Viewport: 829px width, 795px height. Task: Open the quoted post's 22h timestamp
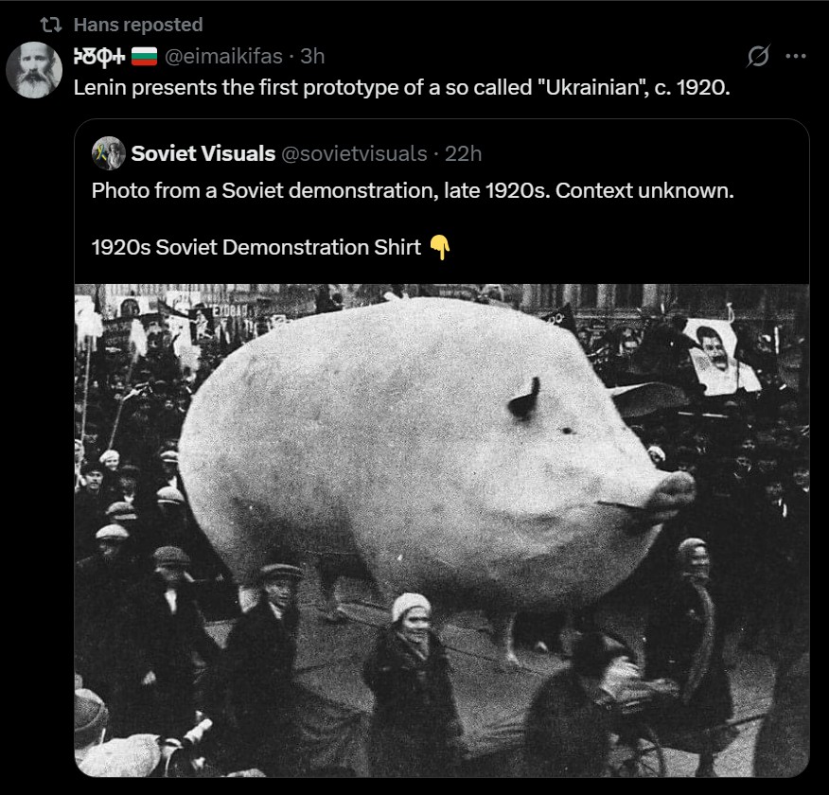point(463,154)
